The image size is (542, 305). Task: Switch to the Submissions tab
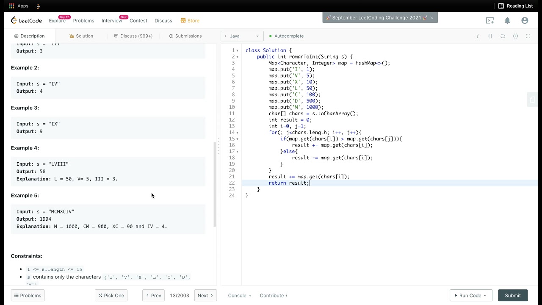click(x=185, y=36)
